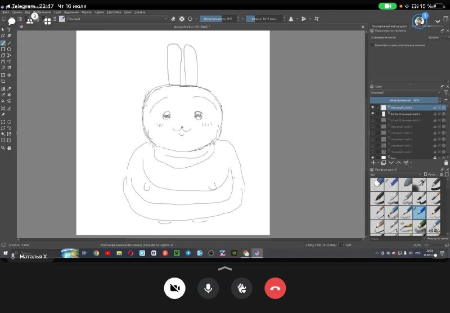Open the Фильтр menu
450x313 pixels.
[87, 12]
